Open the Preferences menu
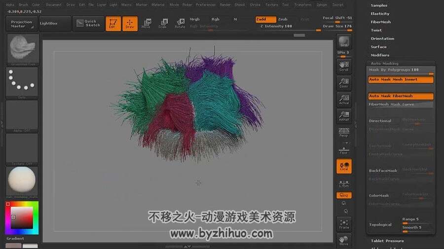The image size is (444, 249). [206, 5]
